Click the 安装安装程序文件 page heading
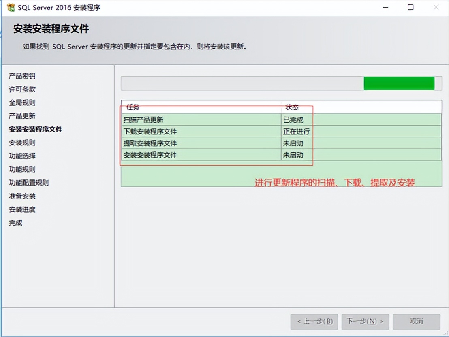 point(51,29)
